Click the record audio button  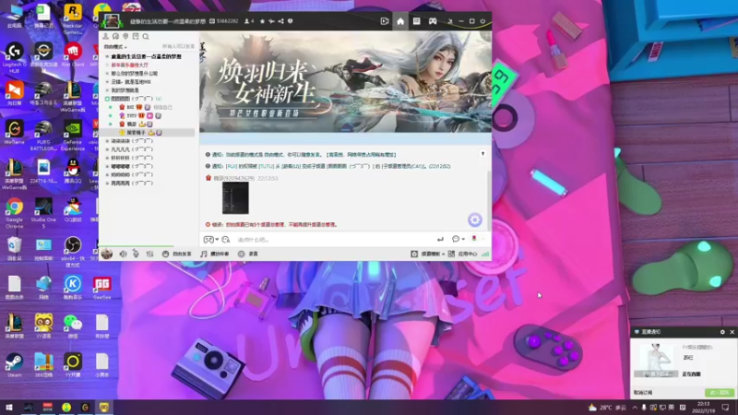[x=248, y=255]
